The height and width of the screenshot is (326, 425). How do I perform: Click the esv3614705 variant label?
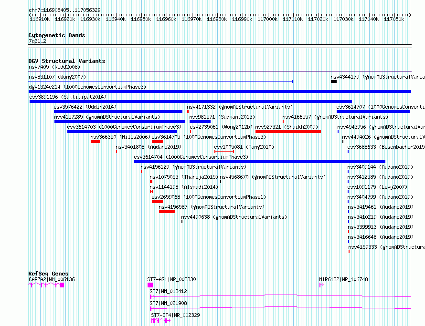click(209, 137)
